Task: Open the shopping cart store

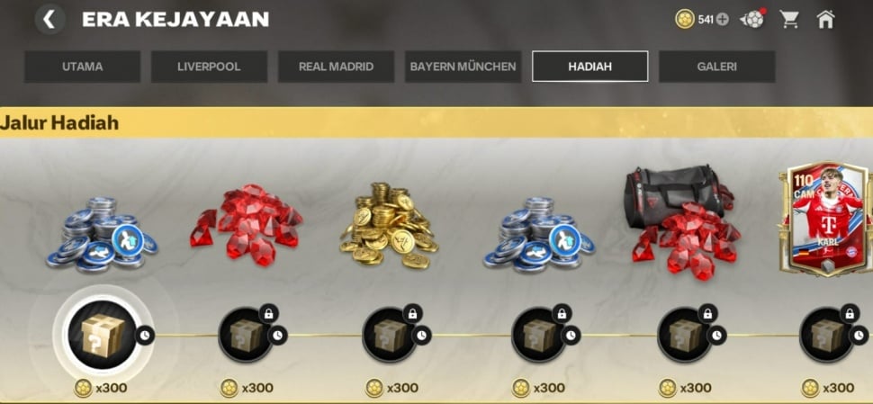Action: [x=789, y=20]
